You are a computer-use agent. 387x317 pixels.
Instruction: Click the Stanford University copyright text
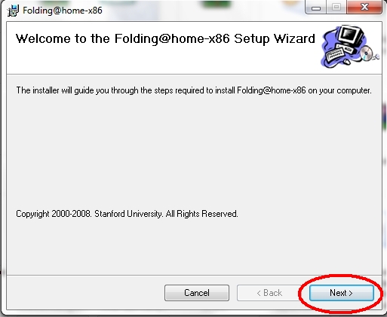tap(127, 214)
